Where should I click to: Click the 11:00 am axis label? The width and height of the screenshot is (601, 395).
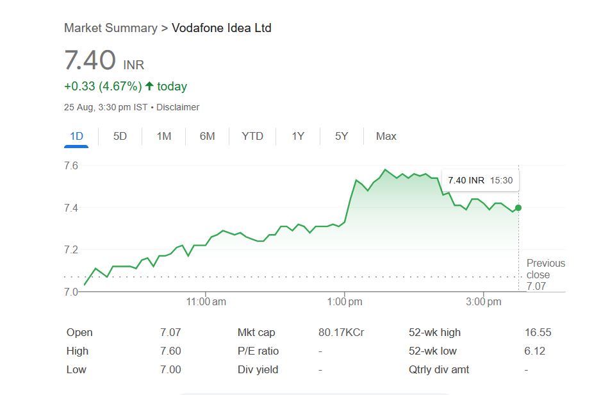206,301
